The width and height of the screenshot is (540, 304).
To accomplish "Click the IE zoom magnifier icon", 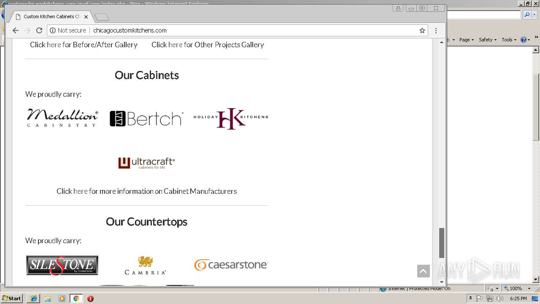I will point(506,288).
